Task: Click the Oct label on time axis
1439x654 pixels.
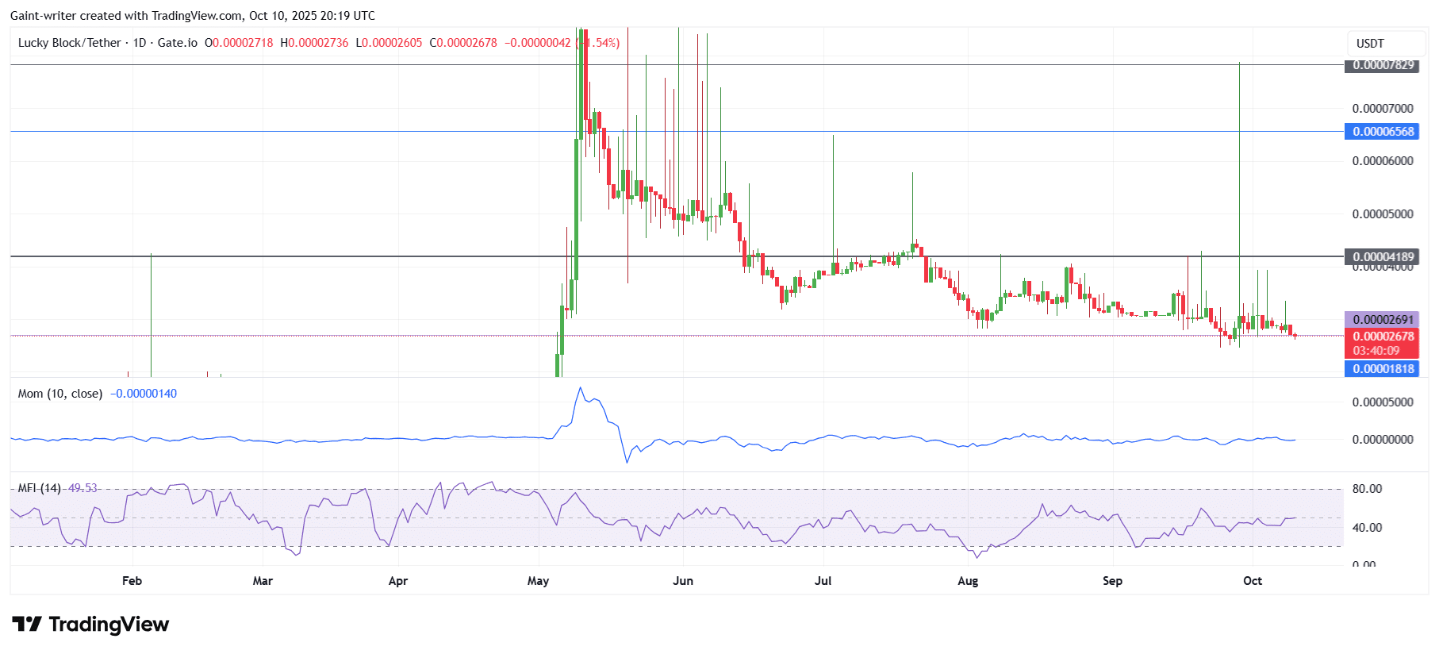Action: coord(1252,581)
